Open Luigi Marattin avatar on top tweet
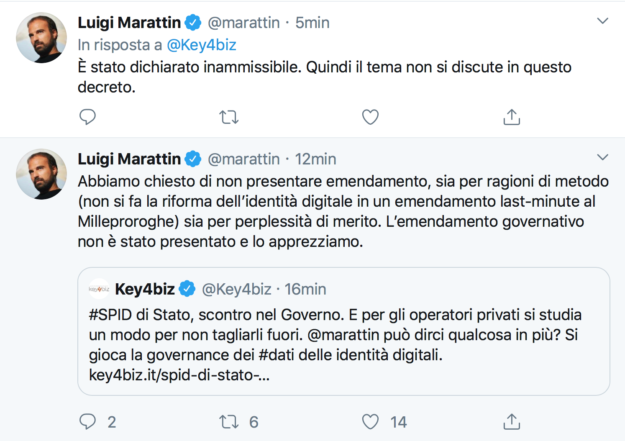 point(41,38)
